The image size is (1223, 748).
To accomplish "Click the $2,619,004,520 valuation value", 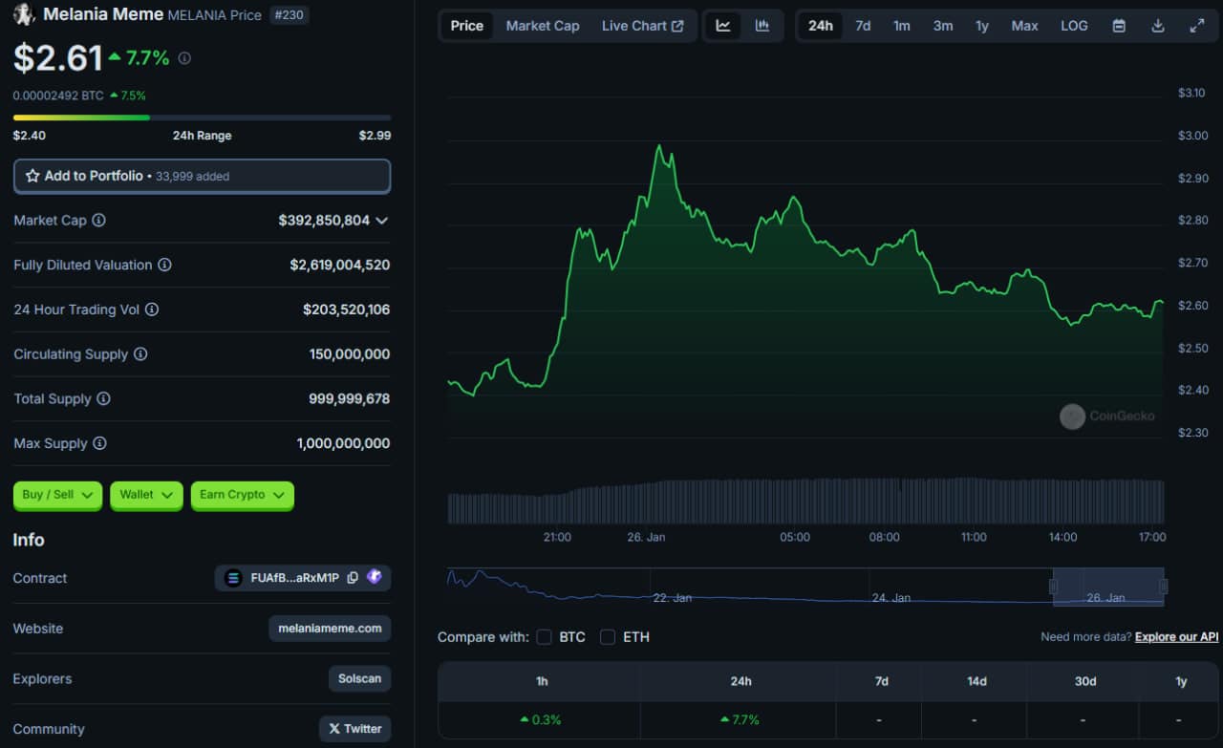I will pos(340,265).
